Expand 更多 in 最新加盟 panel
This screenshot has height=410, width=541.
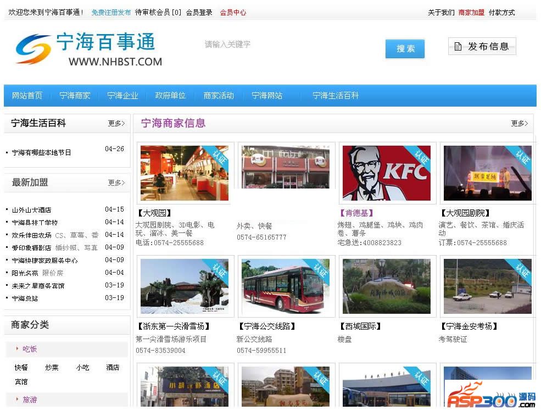116,183
